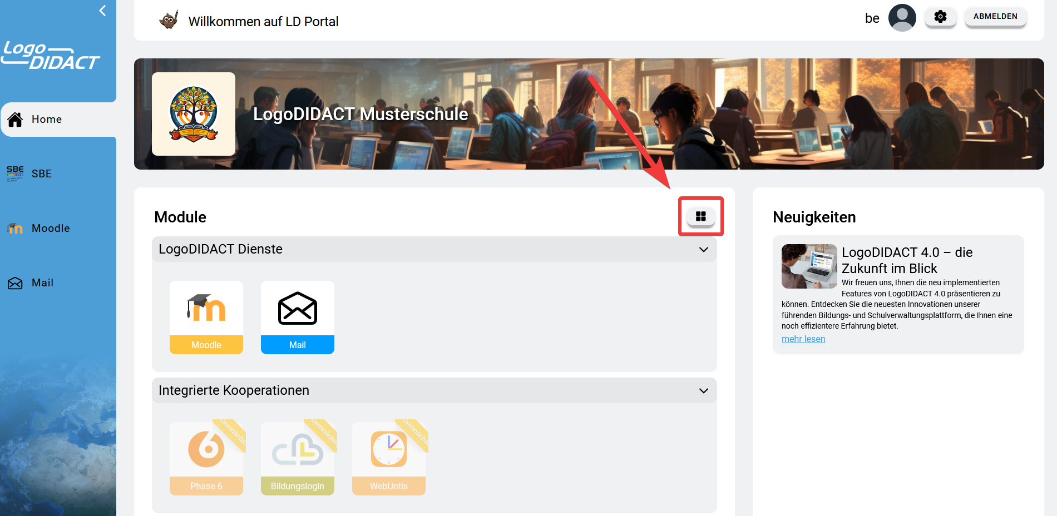Toggle the module grid view button
Viewport: 1057px width, 516px height.
(701, 216)
